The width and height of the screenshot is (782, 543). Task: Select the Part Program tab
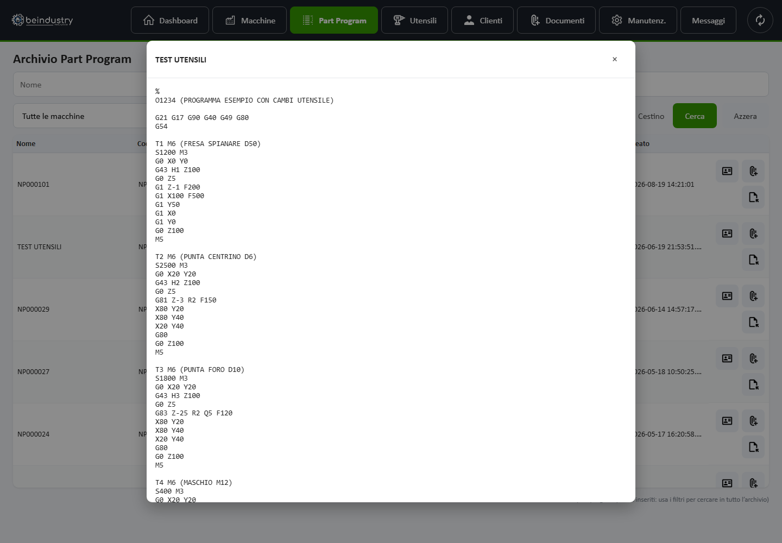click(334, 20)
